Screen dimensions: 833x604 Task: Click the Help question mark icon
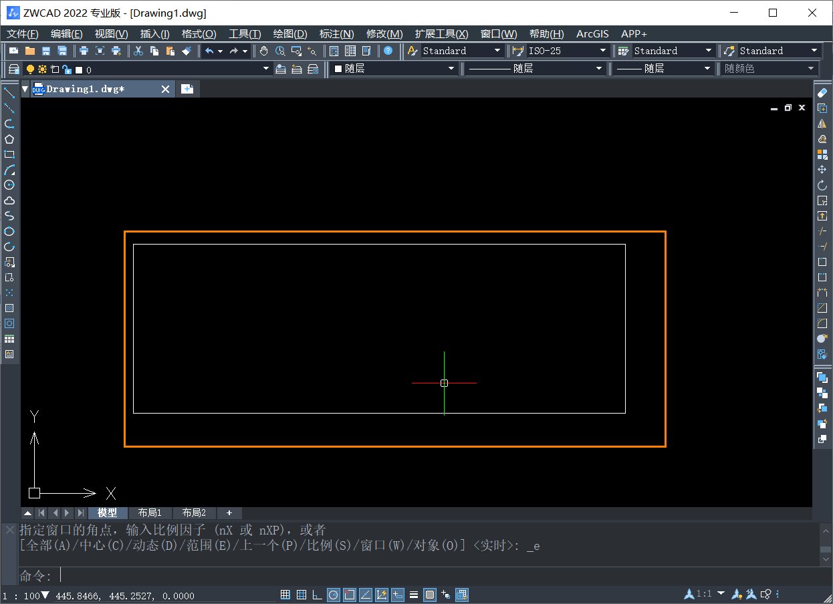(388, 51)
